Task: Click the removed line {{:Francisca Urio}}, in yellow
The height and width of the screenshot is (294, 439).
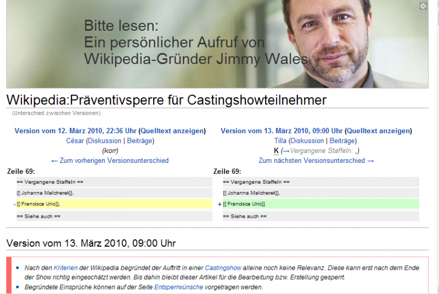Action: (114, 204)
